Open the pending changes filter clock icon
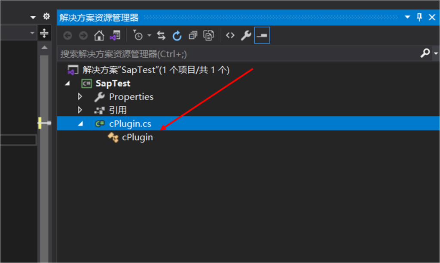The height and width of the screenshot is (263, 440). [x=138, y=36]
